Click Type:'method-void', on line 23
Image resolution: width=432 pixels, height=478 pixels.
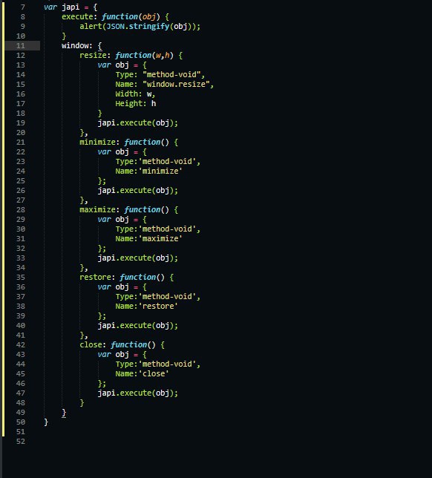click(x=158, y=162)
